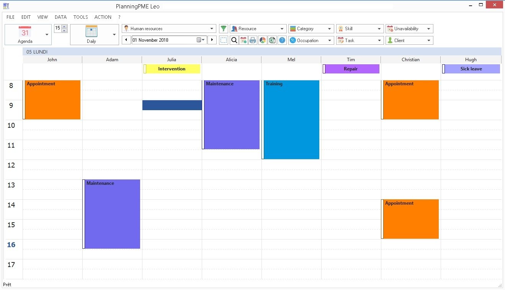This screenshot has width=505, height=290.
Task: Select Tim's purple Repair event
Action: point(351,69)
